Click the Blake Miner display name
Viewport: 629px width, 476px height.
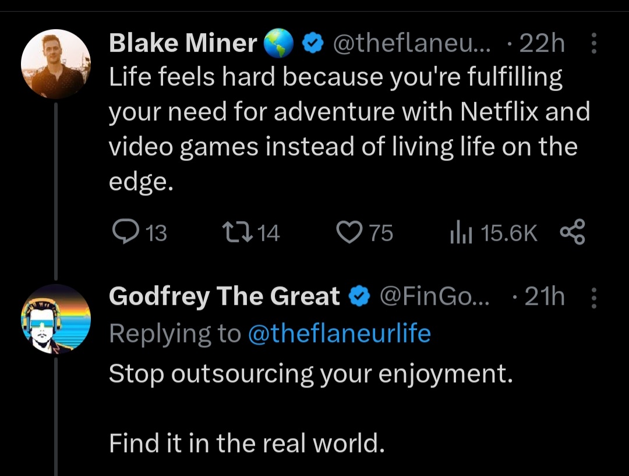coord(183,44)
